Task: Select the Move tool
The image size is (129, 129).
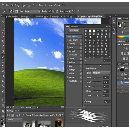Action: (3, 22)
